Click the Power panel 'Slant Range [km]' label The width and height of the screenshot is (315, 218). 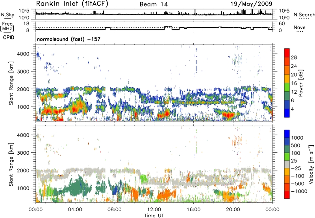pos(11,83)
